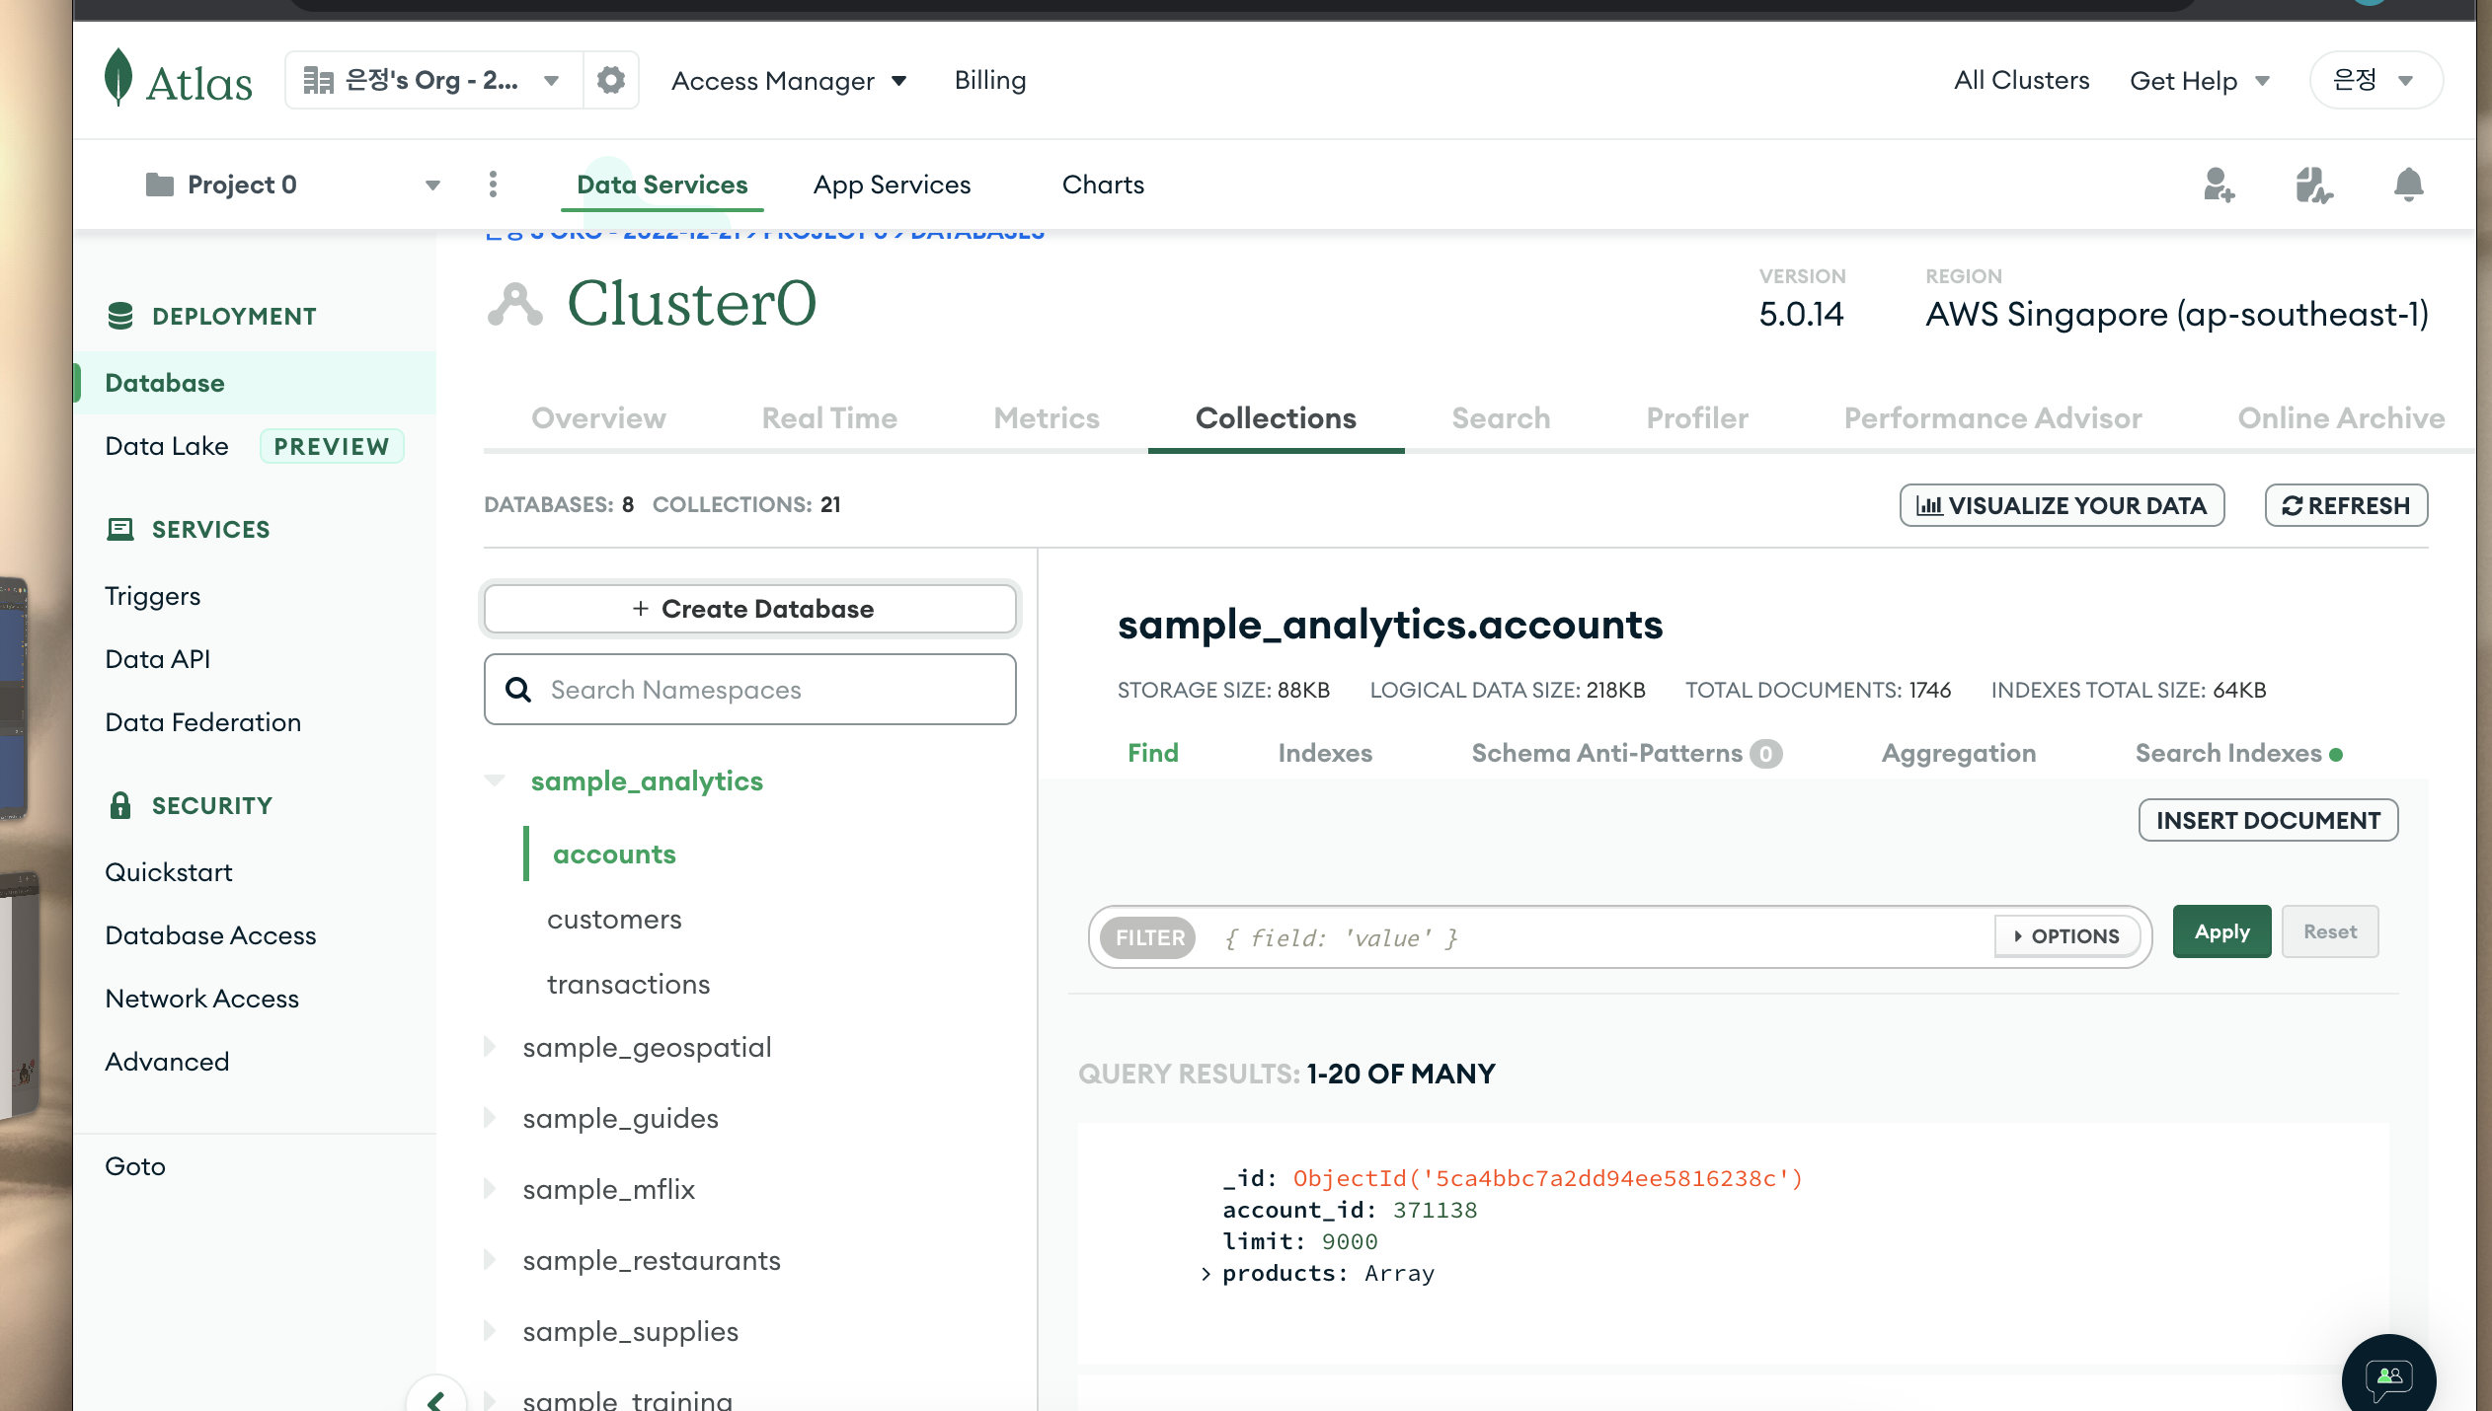This screenshot has width=2492, height=1411.
Task: Expand the sample_geospatial database
Action: [490, 1047]
